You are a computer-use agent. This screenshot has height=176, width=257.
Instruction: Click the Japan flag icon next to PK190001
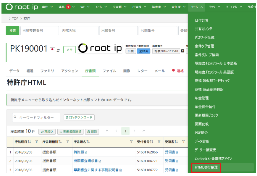pyautogui.click(x=53, y=49)
